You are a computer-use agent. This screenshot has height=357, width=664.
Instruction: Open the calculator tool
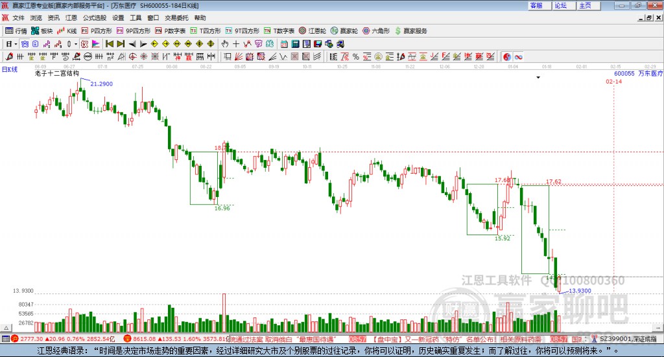pyautogui.click(x=295, y=44)
